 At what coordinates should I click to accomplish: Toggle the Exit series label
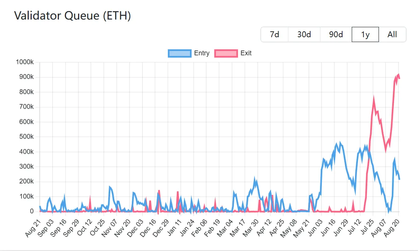coord(246,53)
